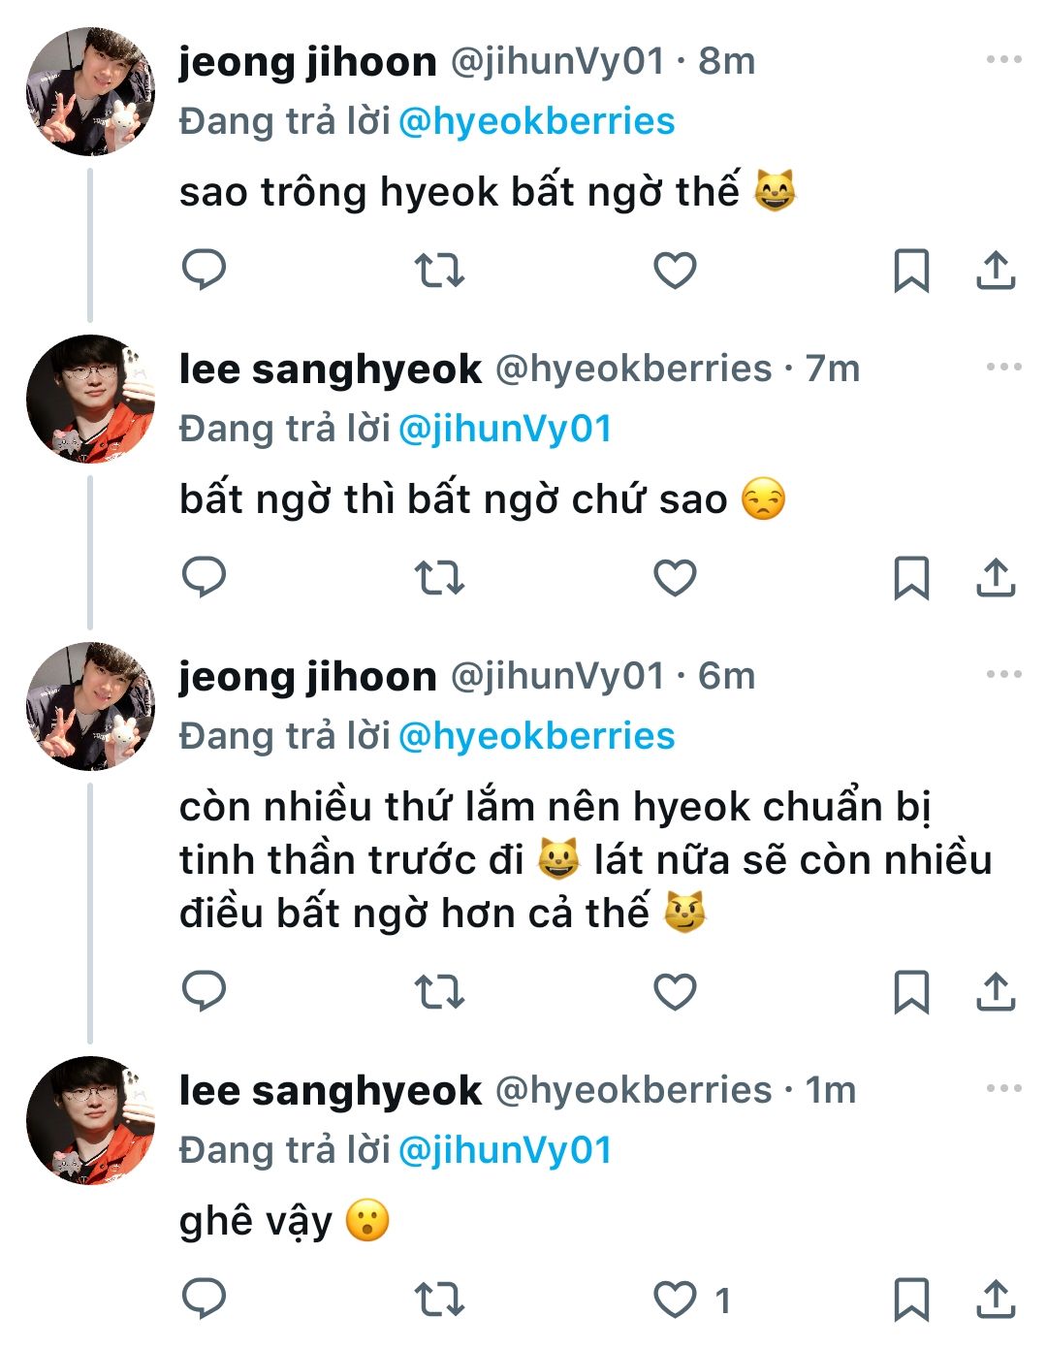Reply to the 6m jeong jihoon tweet
This screenshot has height=1349, width=1047.
tap(205, 990)
